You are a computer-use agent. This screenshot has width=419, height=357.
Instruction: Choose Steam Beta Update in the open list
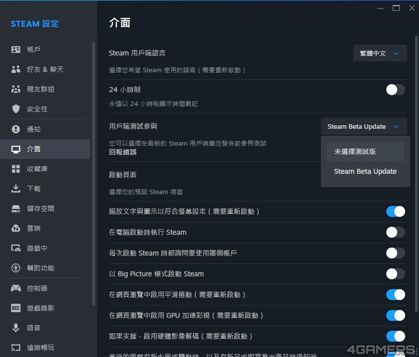366,171
